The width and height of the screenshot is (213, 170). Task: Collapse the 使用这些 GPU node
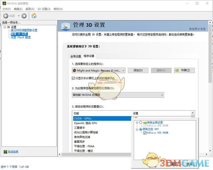point(137,129)
